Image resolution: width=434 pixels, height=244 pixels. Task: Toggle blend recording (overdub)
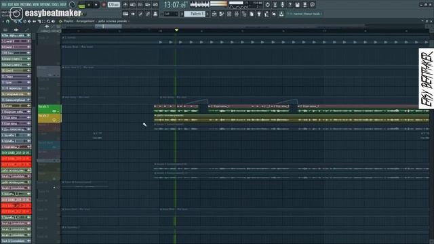[x=148, y=5]
